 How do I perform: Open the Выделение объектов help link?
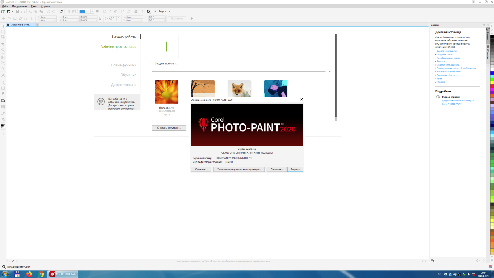coord(447,51)
